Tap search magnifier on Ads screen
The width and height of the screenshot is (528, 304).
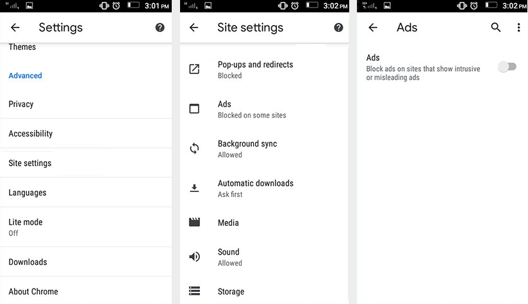point(495,28)
